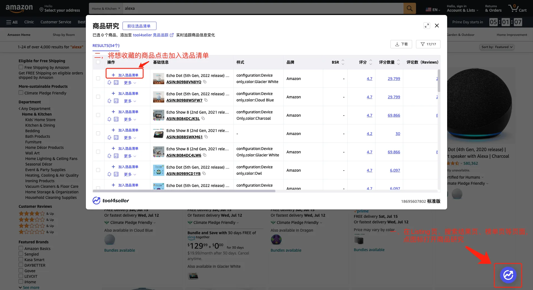Viewport: 533px width, 290px height.
Task: Click the 下载 download button
Action: [401, 44]
